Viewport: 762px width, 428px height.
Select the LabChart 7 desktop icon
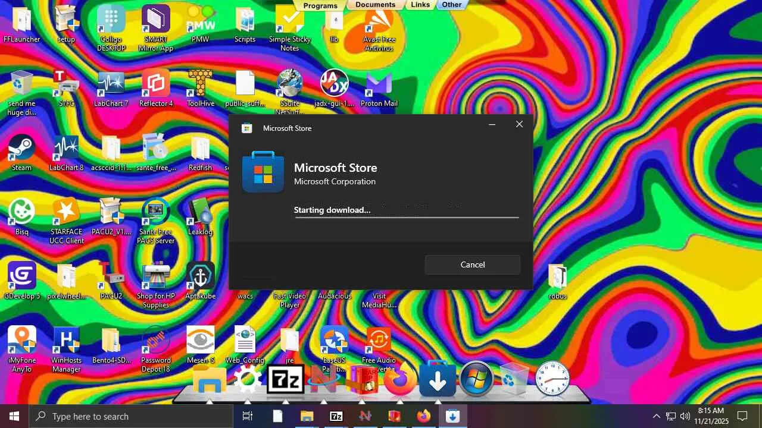111,89
